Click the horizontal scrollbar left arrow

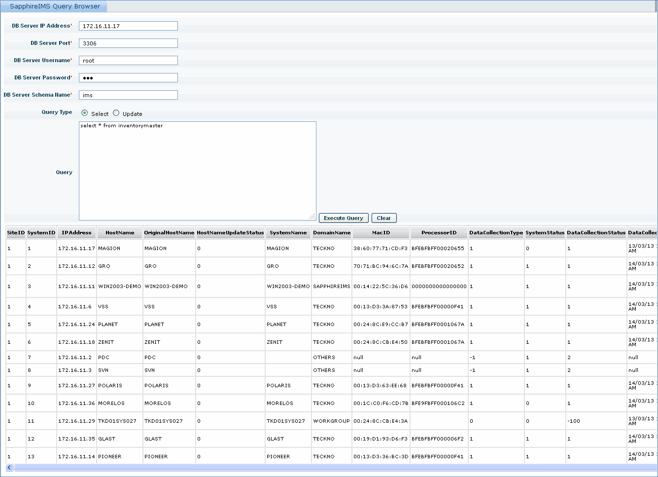pos(10,467)
